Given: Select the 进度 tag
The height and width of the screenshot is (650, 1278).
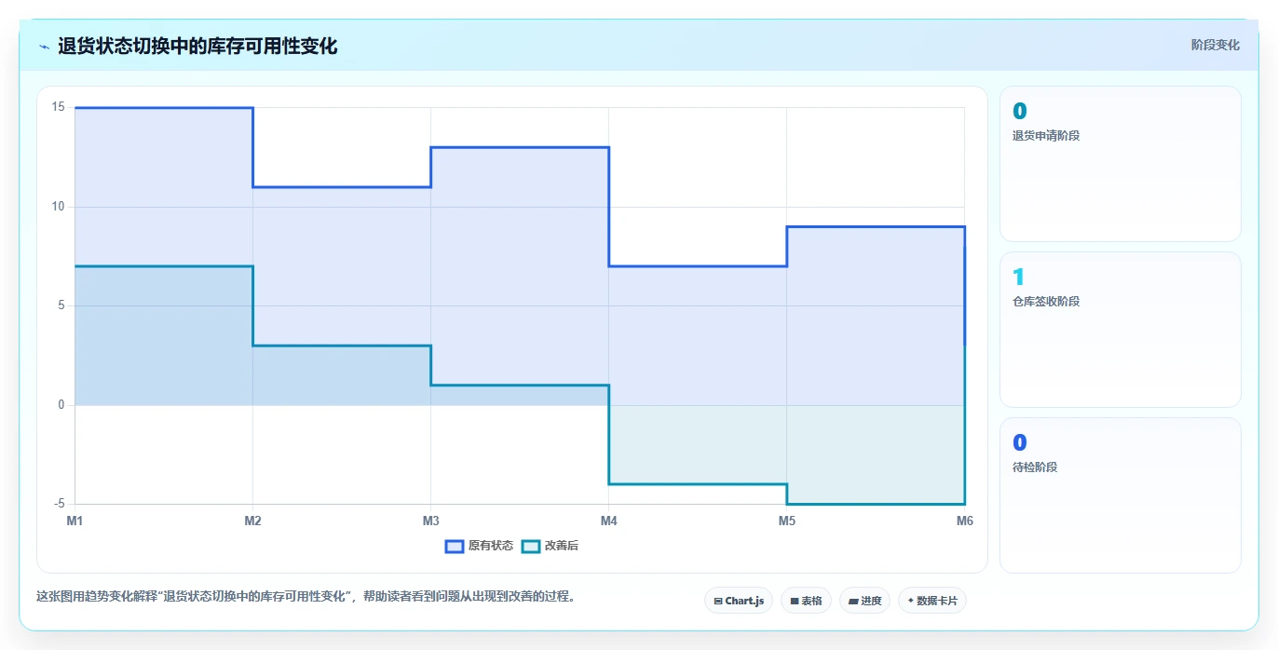Looking at the screenshot, I should (x=864, y=601).
